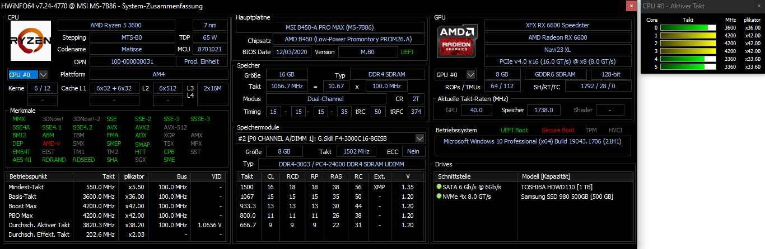Select the XMP timing row with Takt 1500

click(x=330, y=187)
